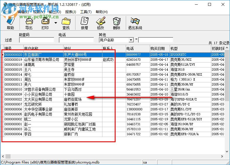
Task: Click the horizontal scrollbar thumb
Action: (8, 156)
